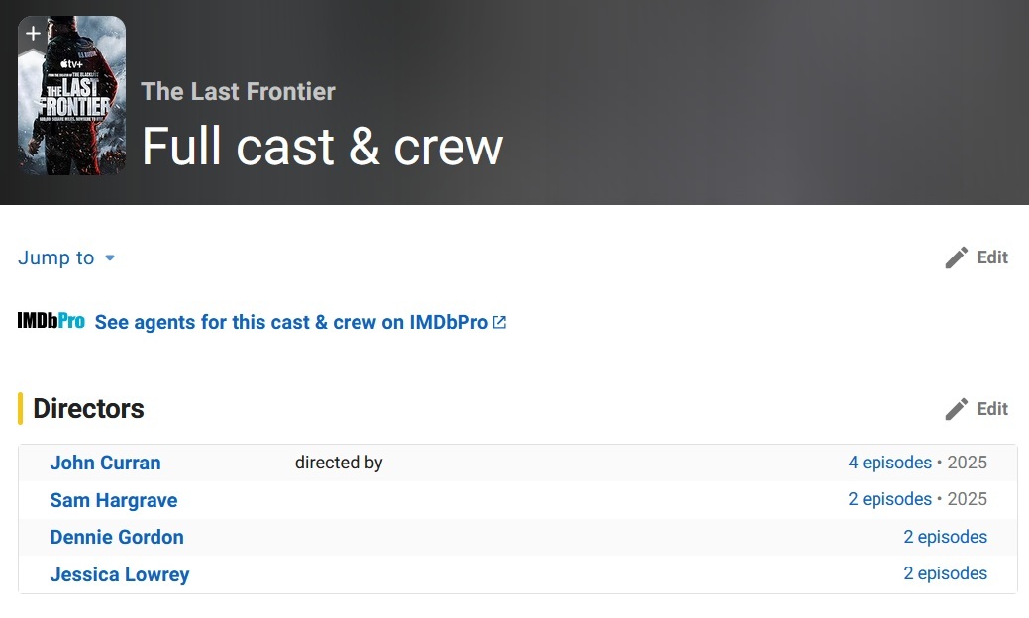
Task: Open The Last Frontier title link
Action: (238, 92)
